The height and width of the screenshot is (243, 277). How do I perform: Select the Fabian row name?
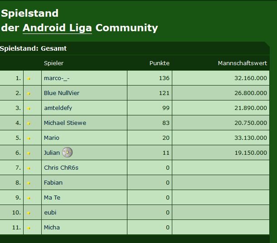pos(53,182)
